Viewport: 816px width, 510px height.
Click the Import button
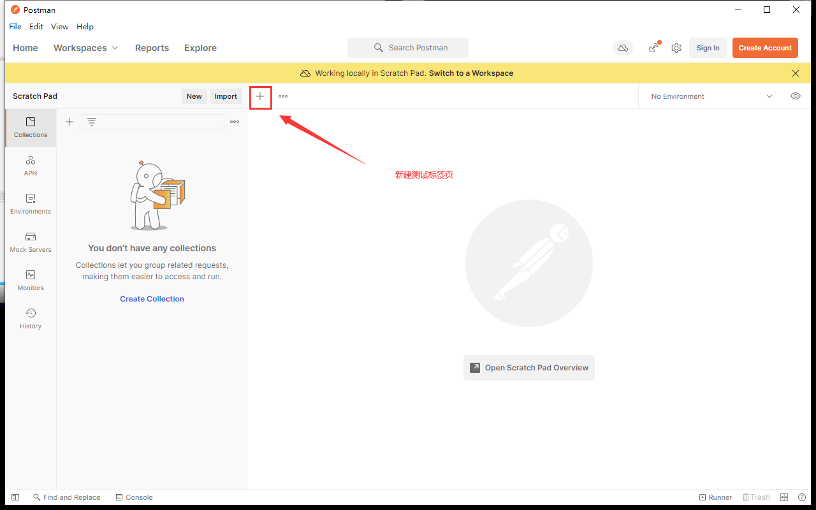click(x=226, y=96)
